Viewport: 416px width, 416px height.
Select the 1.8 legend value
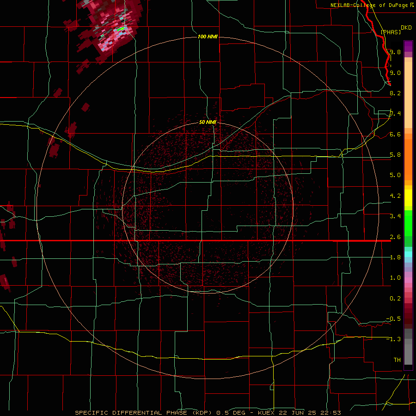click(395, 257)
